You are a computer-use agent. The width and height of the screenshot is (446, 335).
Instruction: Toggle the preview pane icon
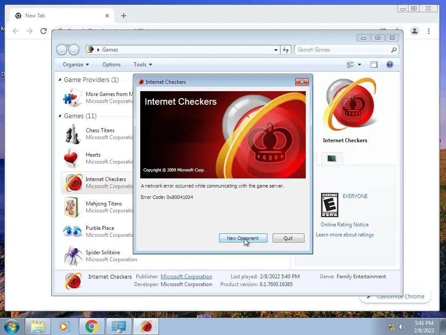coord(374,65)
